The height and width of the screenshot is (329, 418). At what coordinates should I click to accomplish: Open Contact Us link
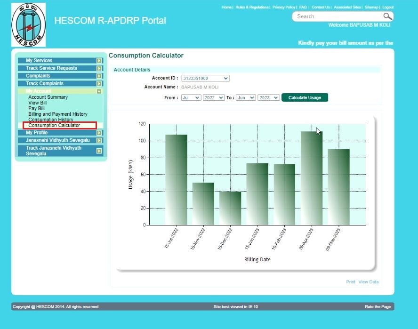(321, 7)
